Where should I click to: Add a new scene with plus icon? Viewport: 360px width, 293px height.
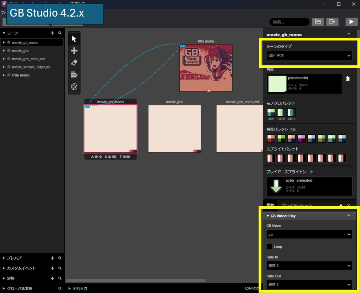click(52, 33)
